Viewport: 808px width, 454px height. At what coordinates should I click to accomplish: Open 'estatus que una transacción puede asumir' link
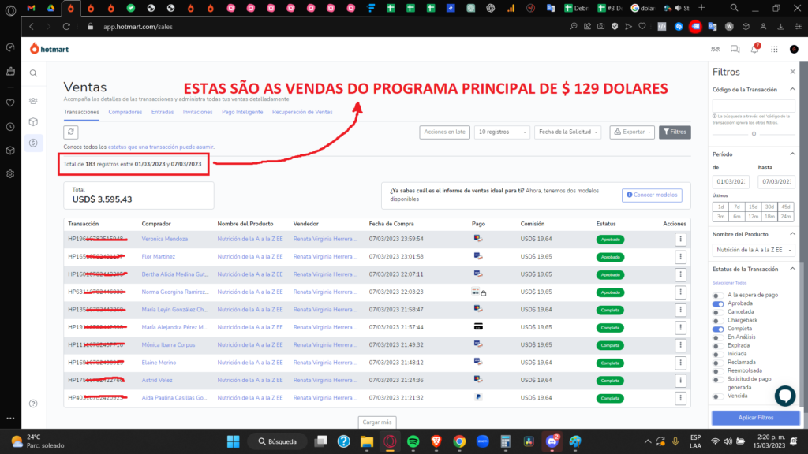click(x=161, y=147)
